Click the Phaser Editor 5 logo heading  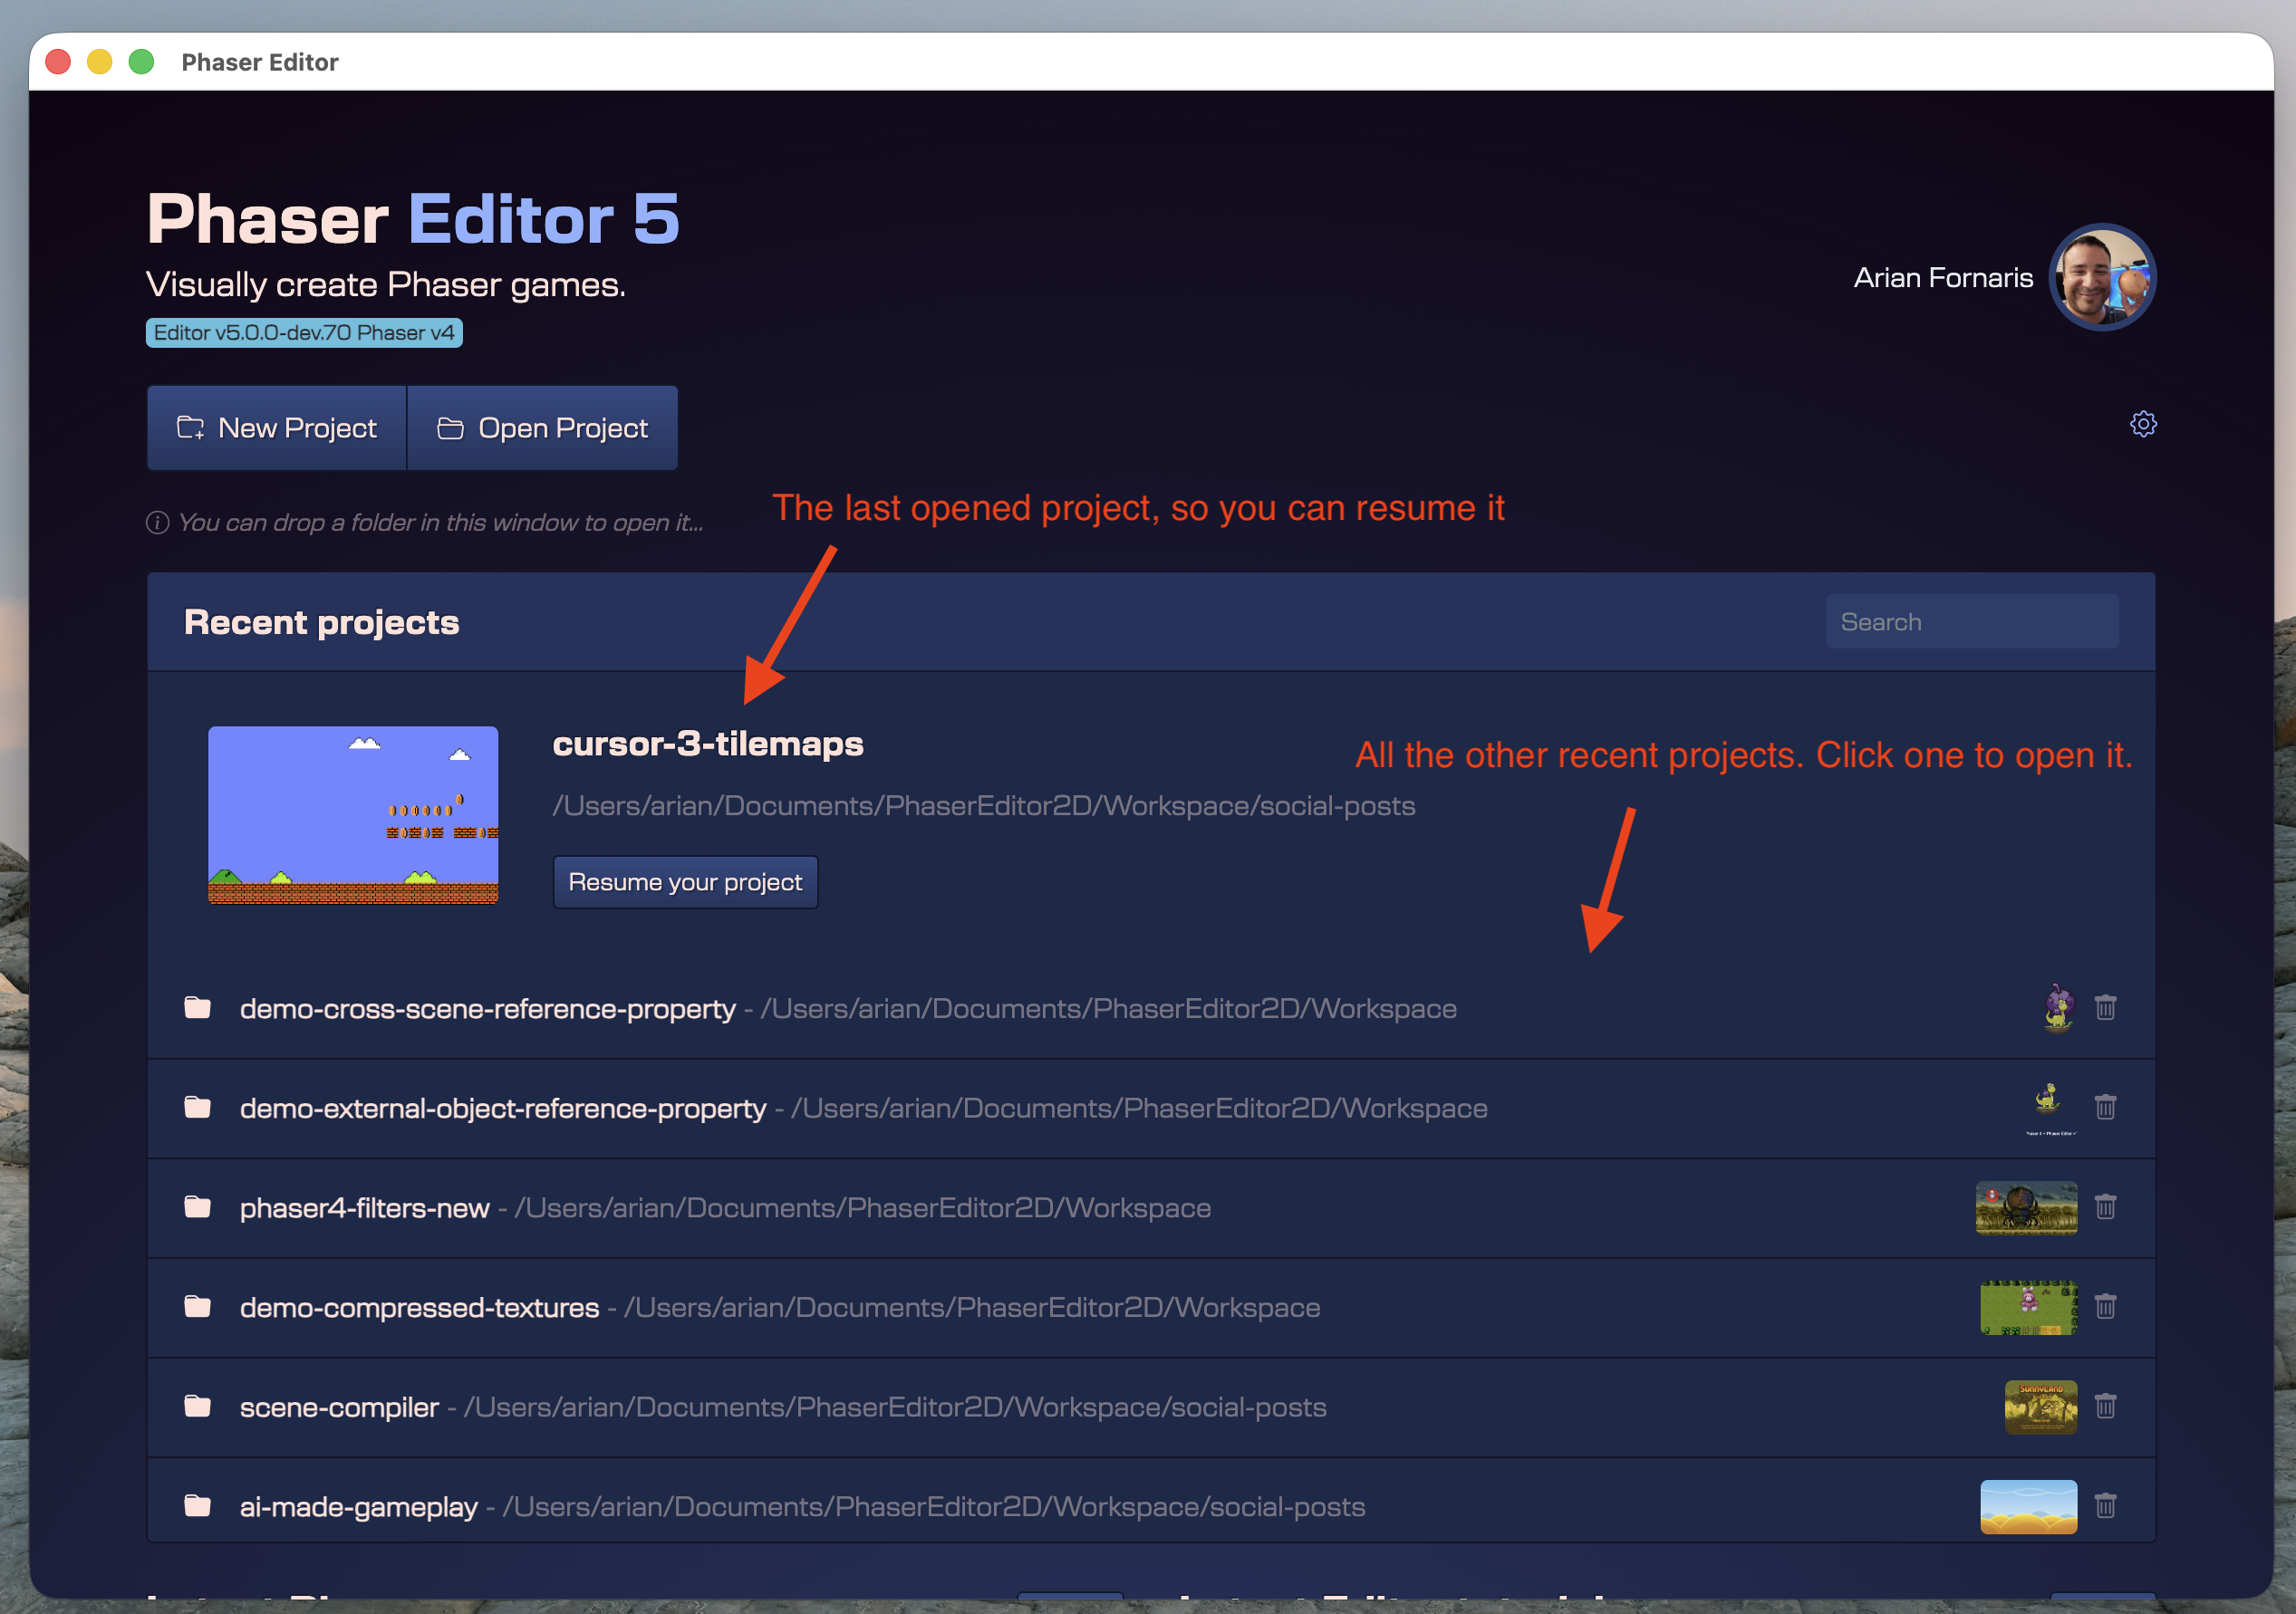(x=413, y=218)
